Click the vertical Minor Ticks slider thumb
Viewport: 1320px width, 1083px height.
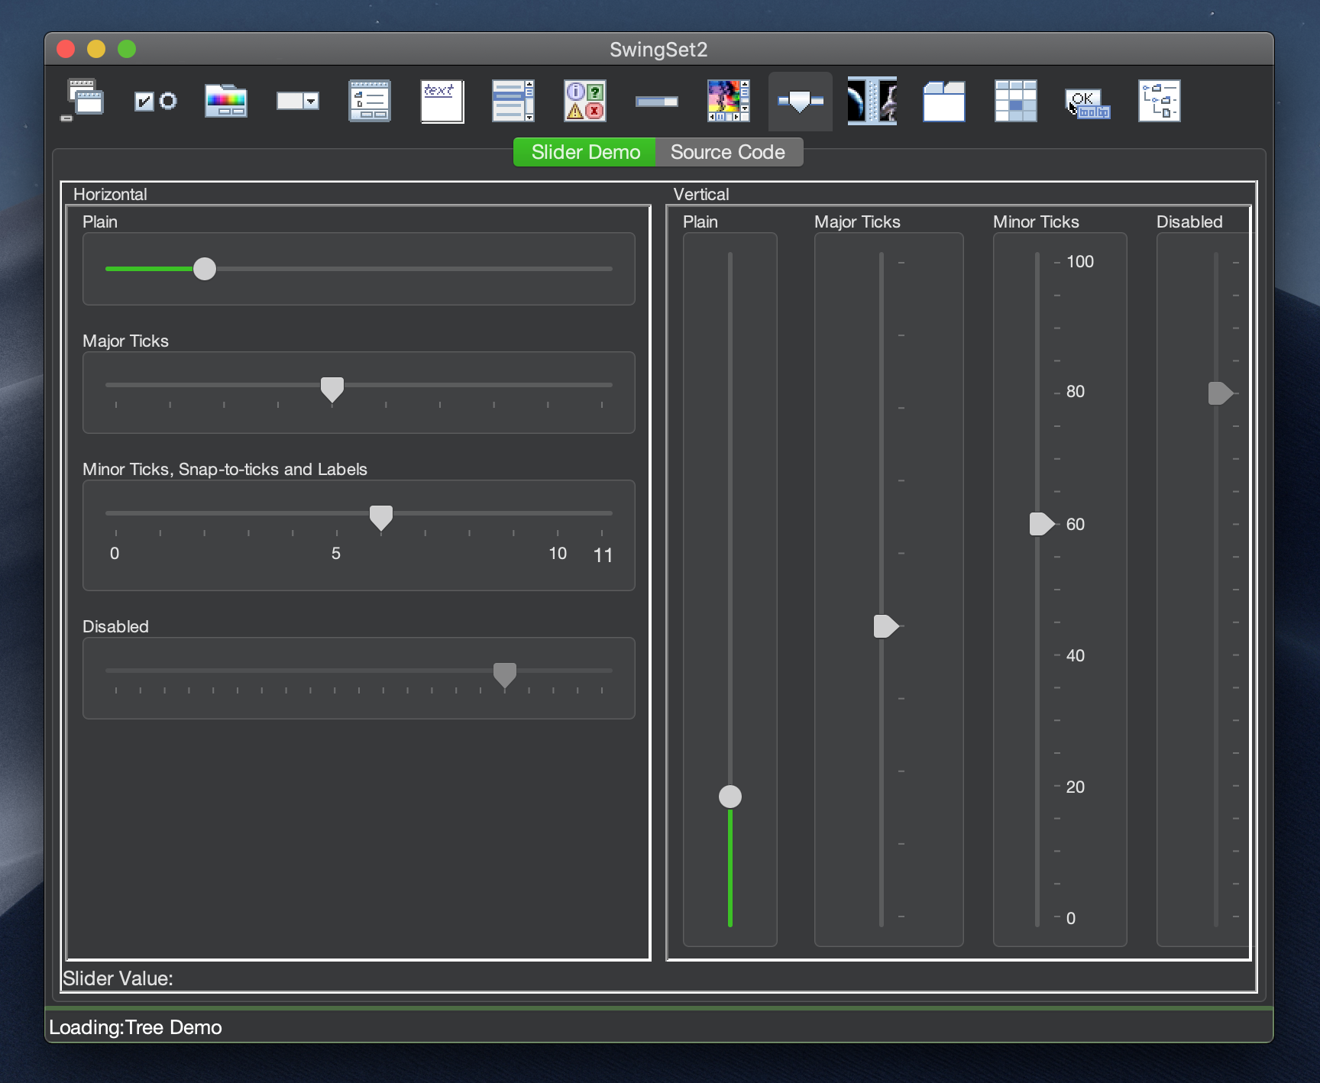pyautogui.click(x=1040, y=524)
